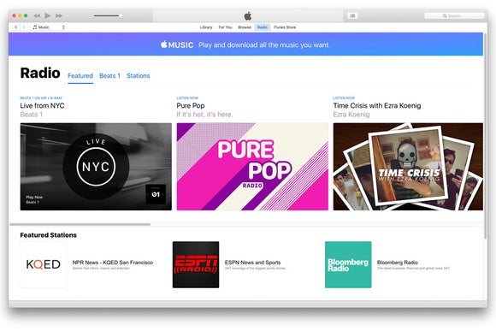Click the Apple Music promo banner

245,44
